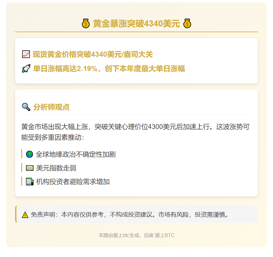Viewport: 273px width, 257px height.
Task: Click the headline 黄金暴涨突破4340美元
Action: [136, 23]
